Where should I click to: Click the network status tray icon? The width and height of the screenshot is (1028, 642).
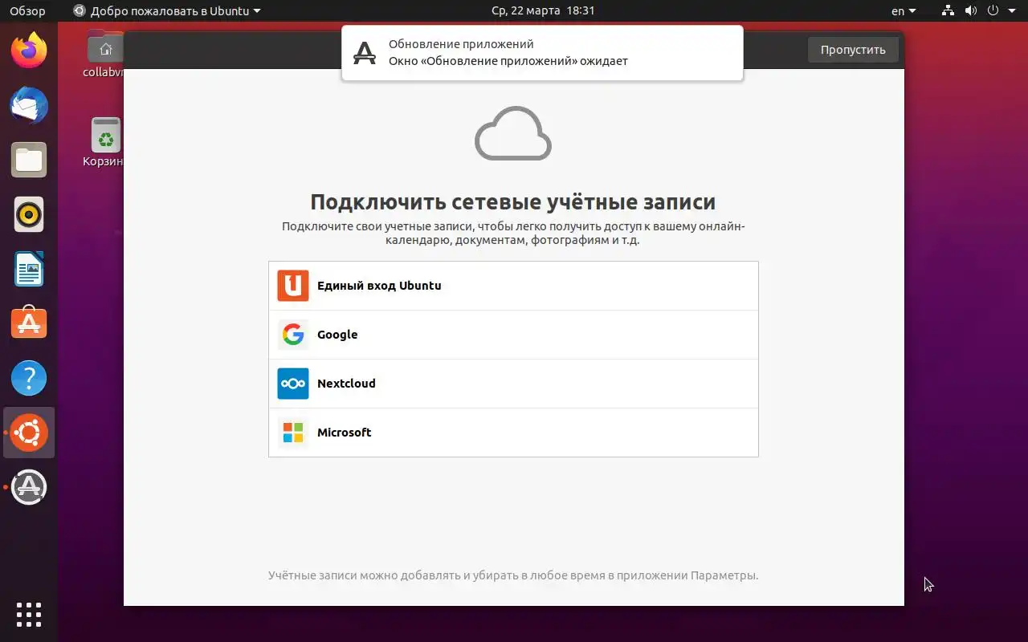[948, 11]
